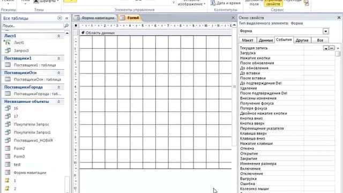
Task: Open the Лист1 linked Excel table icon
Action: click(x=7, y=42)
